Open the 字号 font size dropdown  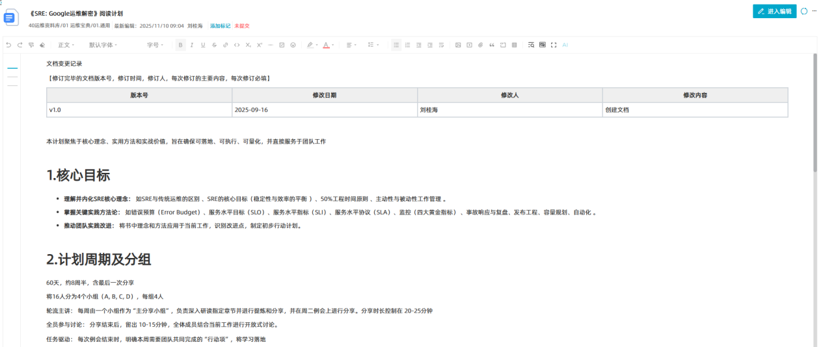(155, 45)
